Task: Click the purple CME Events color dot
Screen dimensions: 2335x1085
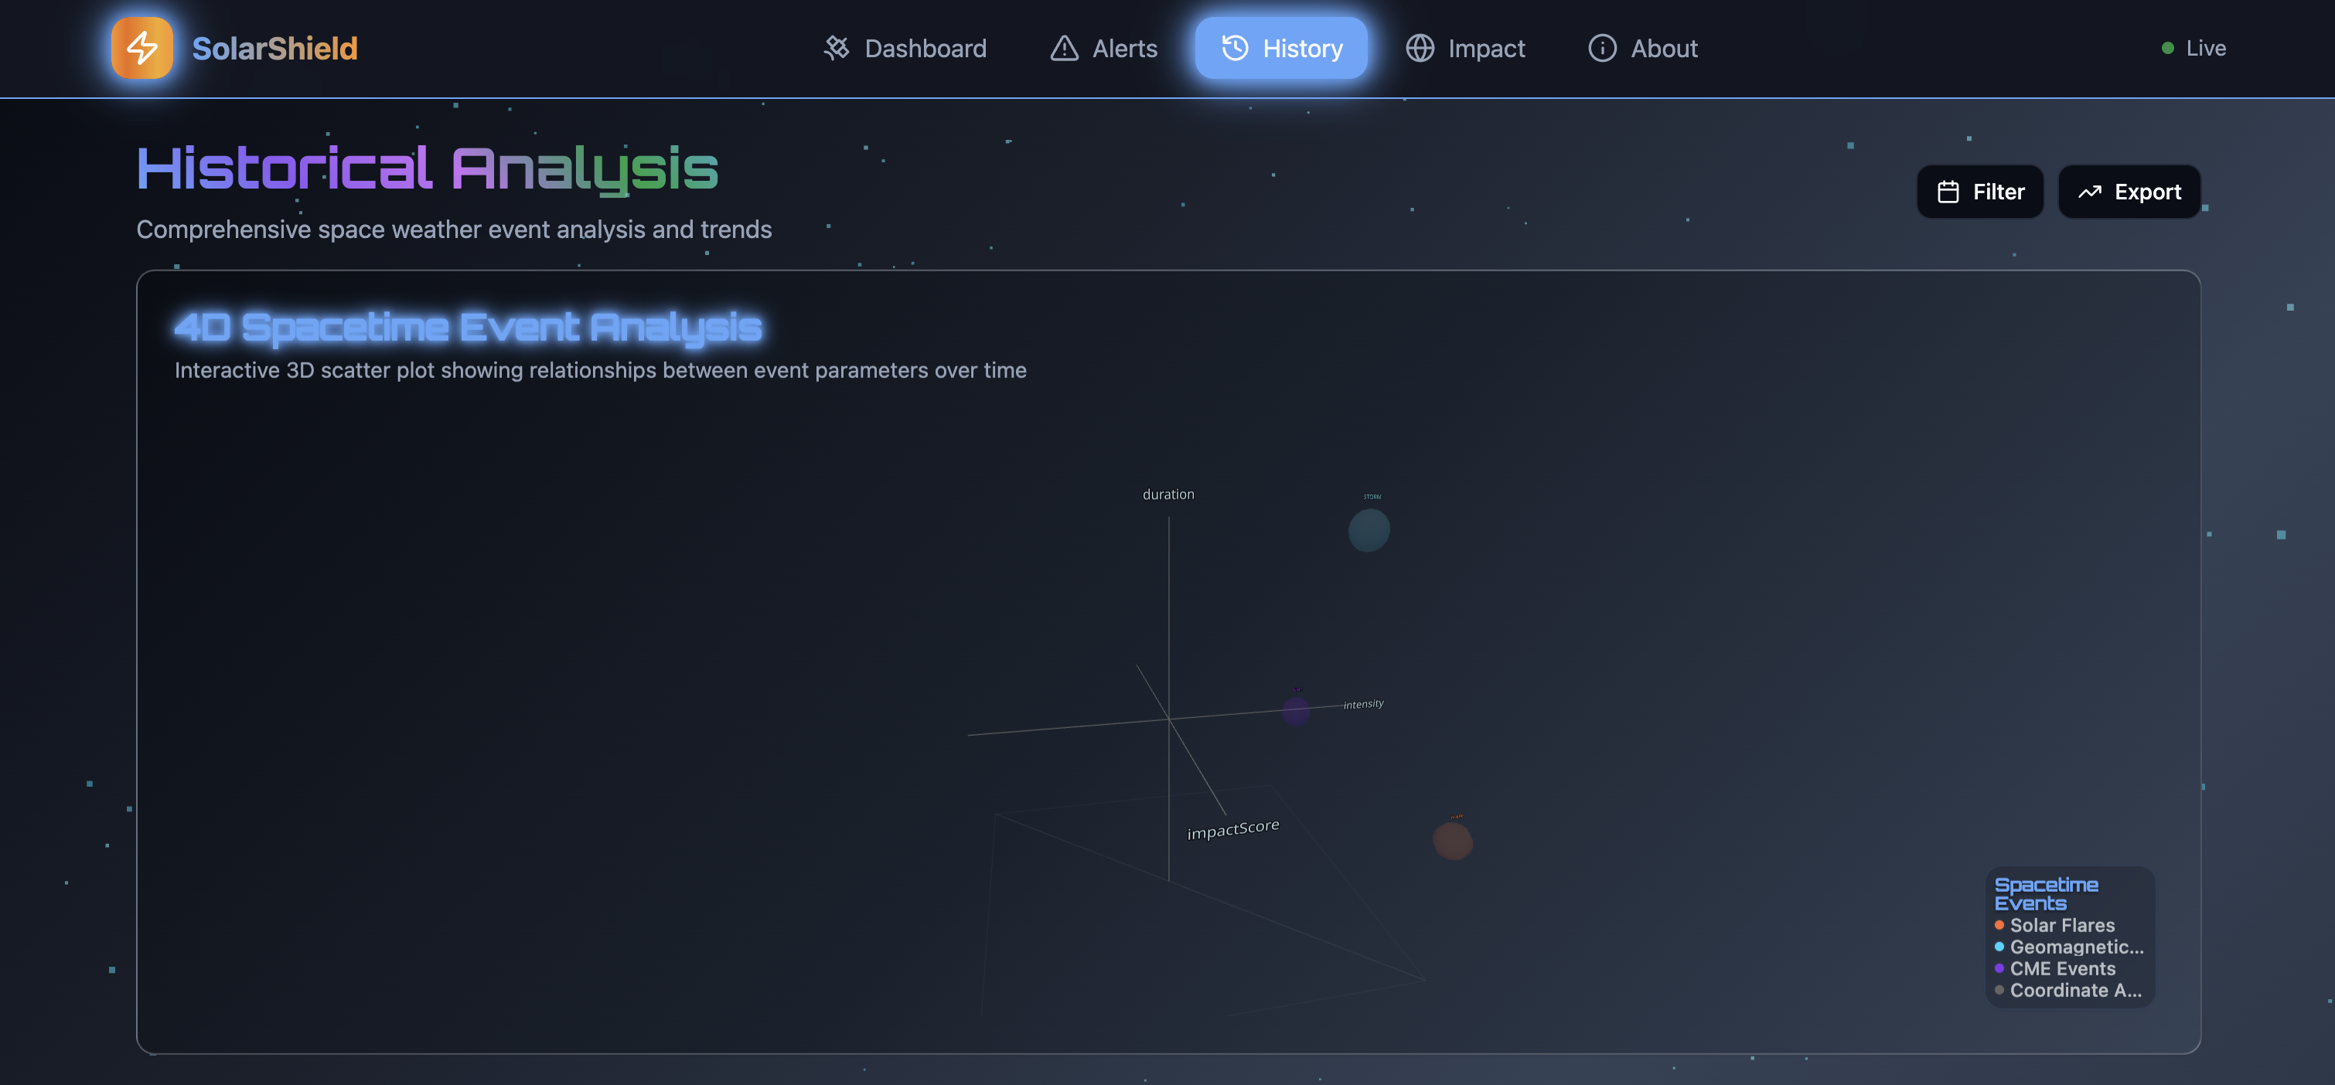Action: click(x=1999, y=968)
